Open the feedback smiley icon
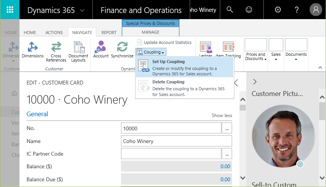Viewport: 326px width, 187px height. click(249, 10)
